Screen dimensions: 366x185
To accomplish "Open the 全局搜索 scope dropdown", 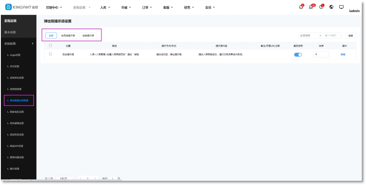I will click(310, 36).
